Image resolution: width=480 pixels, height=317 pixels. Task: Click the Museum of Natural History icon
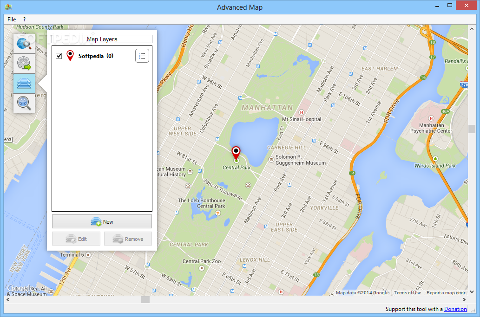point(190,172)
